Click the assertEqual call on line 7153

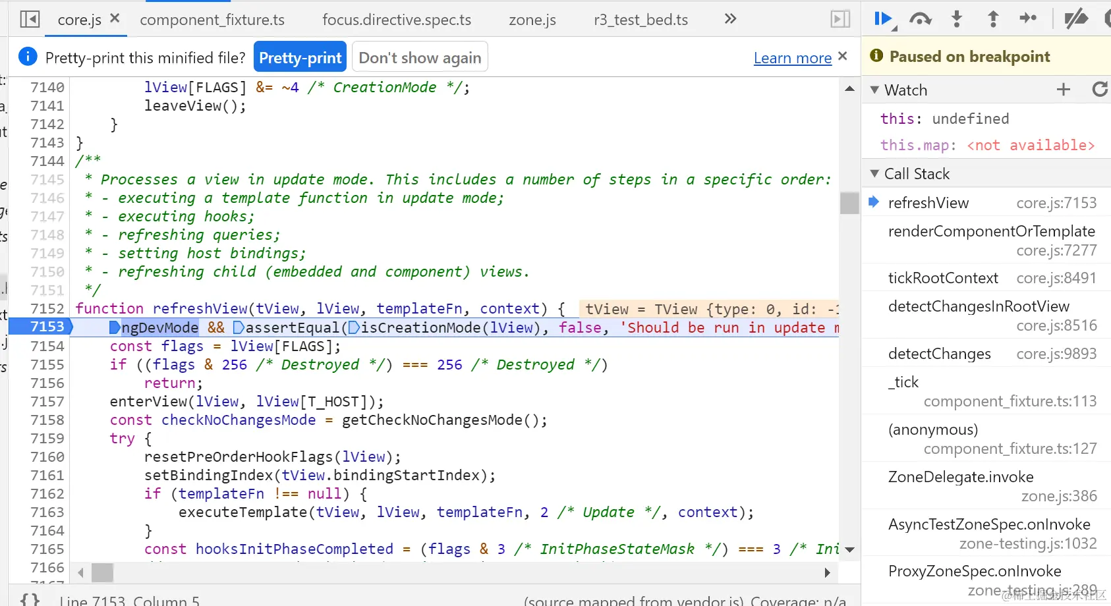coord(293,327)
